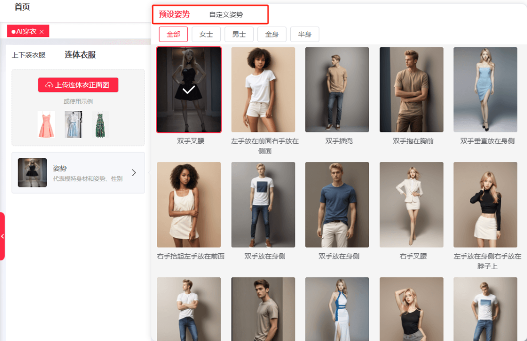Viewport: 527px width, 341px height.
Task: Click the pose preview thumbnail in 姿势 row
Action: pyautogui.click(x=32, y=173)
